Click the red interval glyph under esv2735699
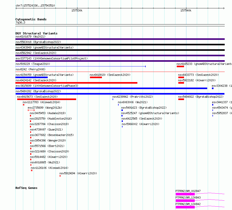232x210 pixels. tap(31, 110)
